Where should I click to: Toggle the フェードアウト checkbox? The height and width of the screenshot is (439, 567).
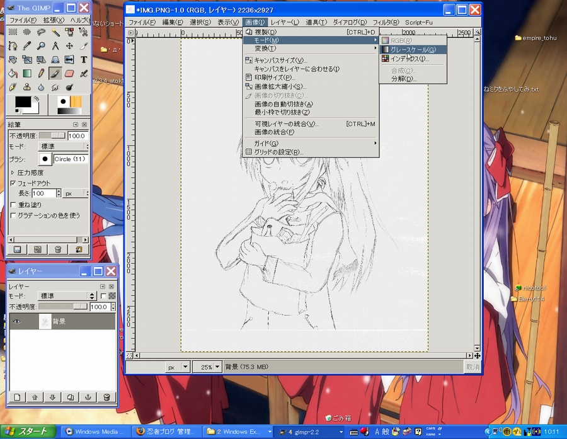[13, 183]
